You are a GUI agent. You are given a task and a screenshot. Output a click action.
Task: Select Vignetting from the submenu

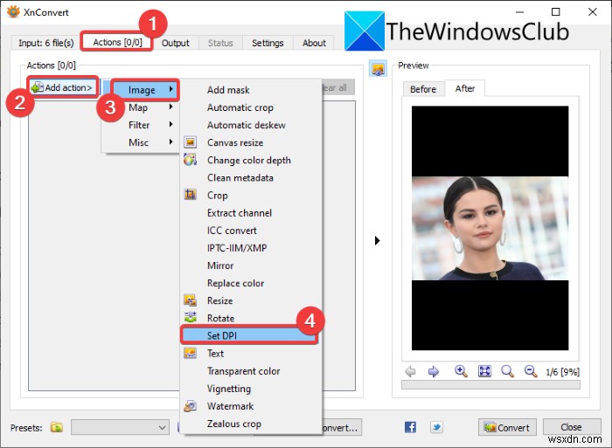251,389
